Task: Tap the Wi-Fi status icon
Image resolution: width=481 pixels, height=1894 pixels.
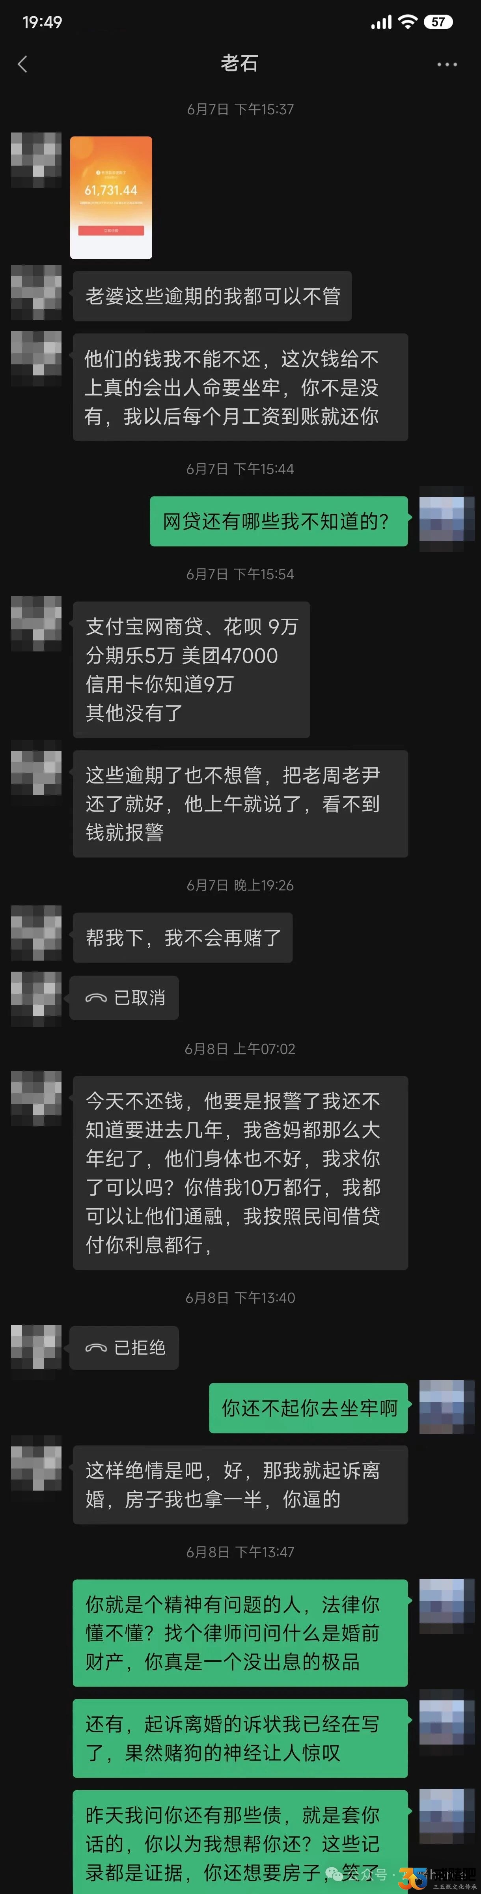Action: coord(407,22)
